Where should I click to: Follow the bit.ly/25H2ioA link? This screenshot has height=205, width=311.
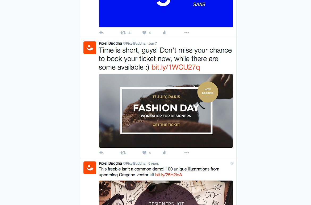pos(169,175)
